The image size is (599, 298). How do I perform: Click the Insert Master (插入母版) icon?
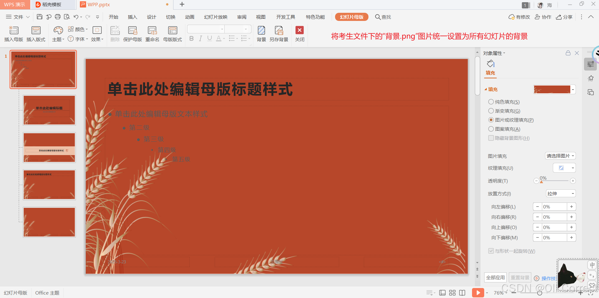point(14,30)
